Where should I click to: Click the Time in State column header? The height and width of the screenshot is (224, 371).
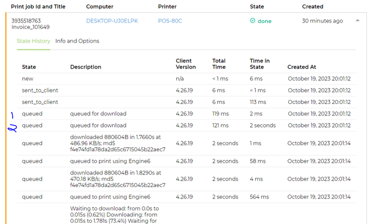click(260, 64)
